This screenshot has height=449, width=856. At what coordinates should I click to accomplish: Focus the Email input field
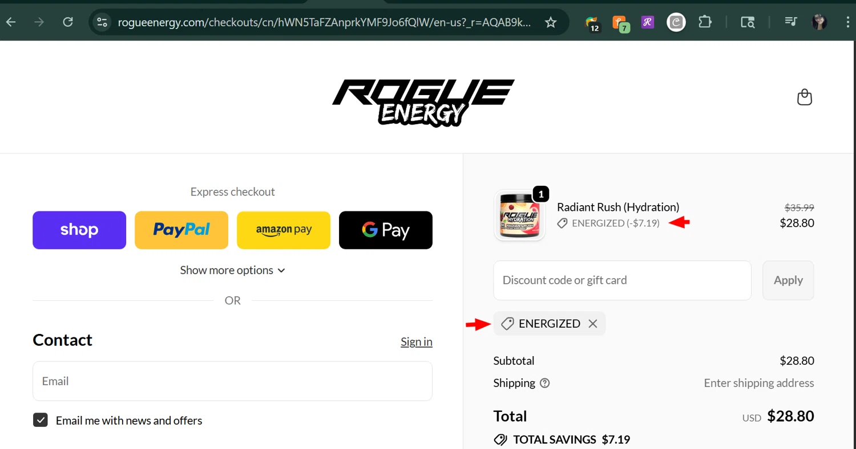[x=232, y=381]
